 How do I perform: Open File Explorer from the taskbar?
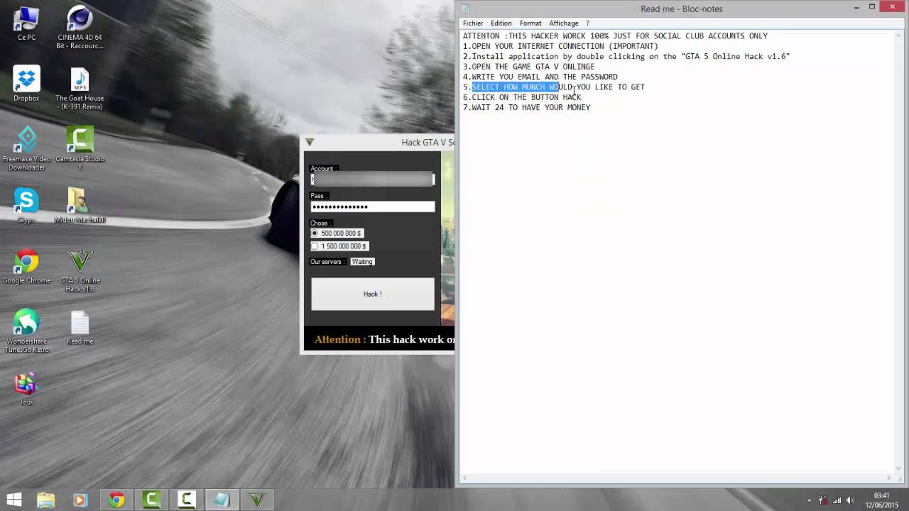[45, 500]
